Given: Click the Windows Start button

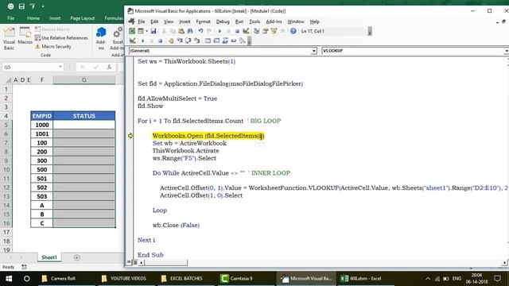Looking at the screenshot, I should [x=9, y=279].
